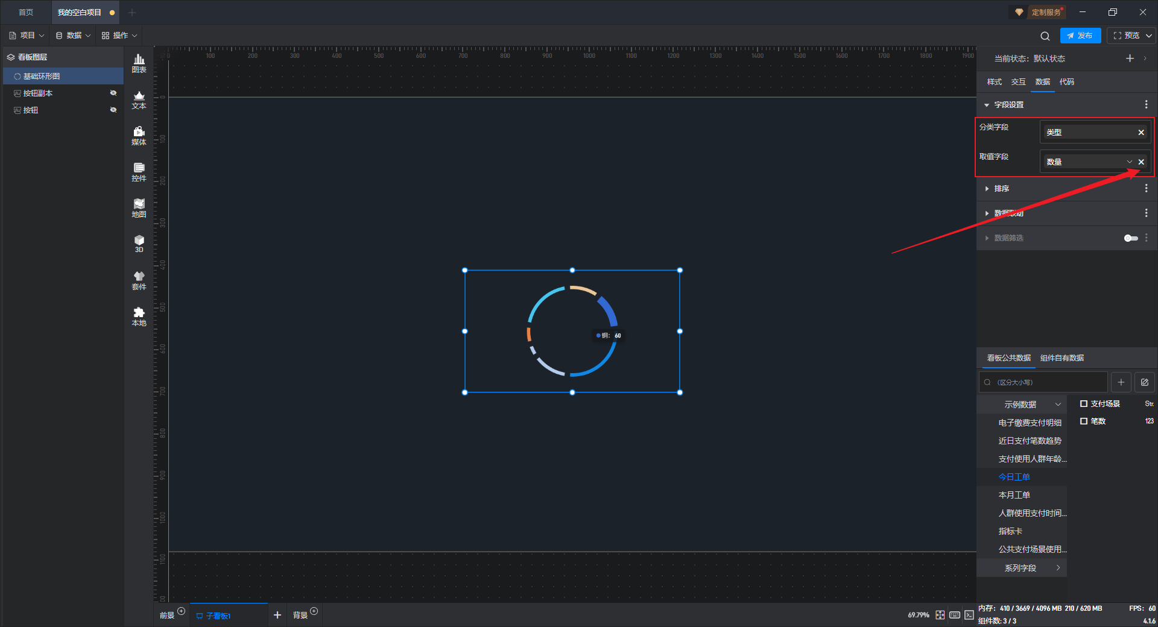Open the 媒体 media components panel

[x=139, y=136]
